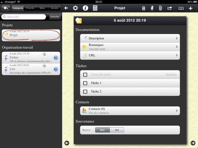Viewport: 198px width, 148px height.
Task: Switch to the Priorité tab
Action: point(30,8)
